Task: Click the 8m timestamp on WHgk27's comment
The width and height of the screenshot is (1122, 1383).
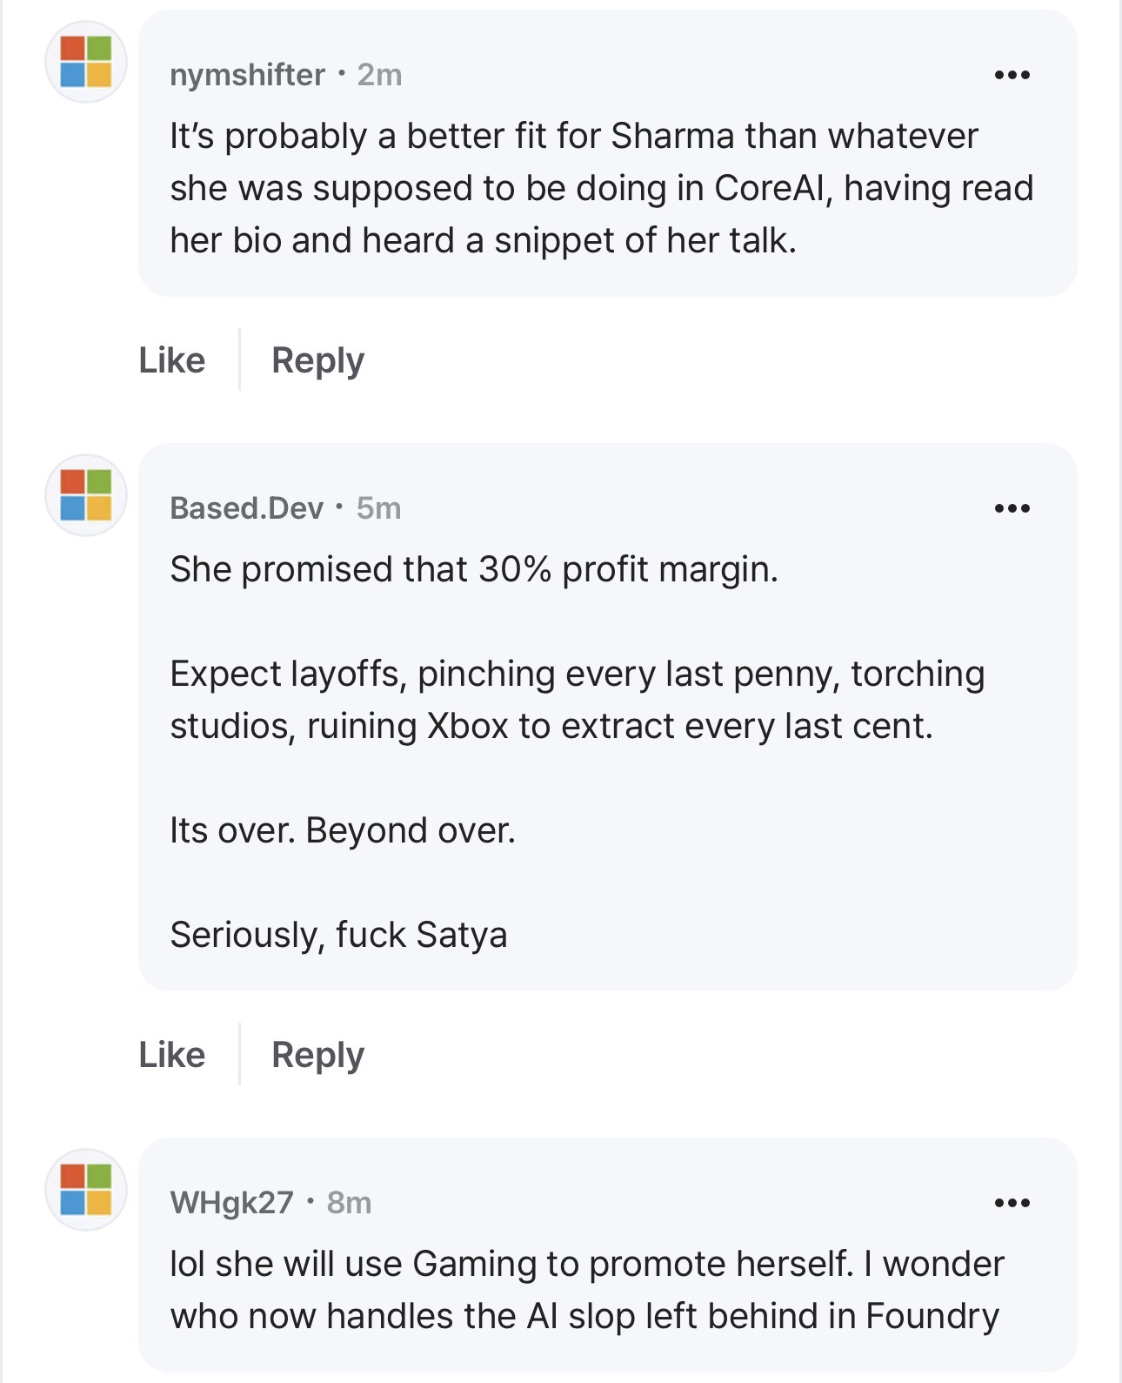Action: (x=350, y=1203)
